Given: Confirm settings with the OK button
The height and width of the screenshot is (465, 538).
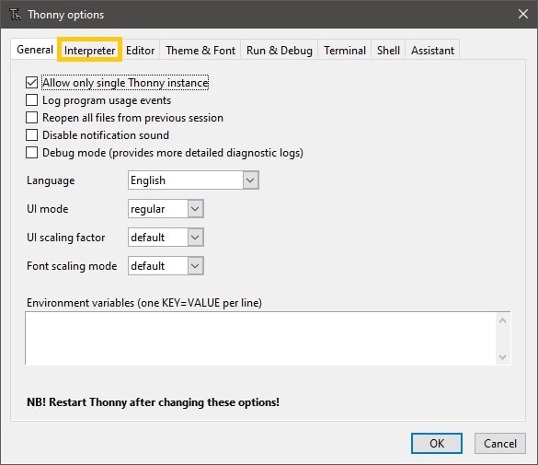Looking at the screenshot, I should click(437, 444).
